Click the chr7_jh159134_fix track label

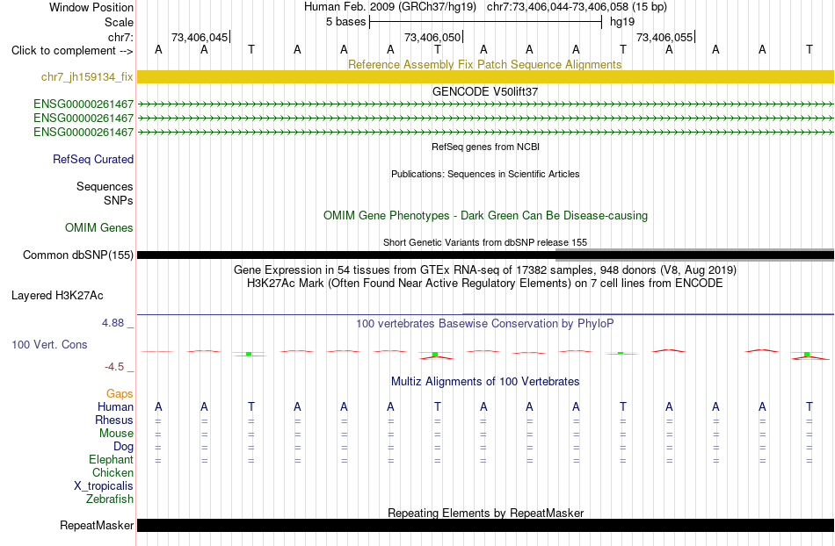[87, 77]
